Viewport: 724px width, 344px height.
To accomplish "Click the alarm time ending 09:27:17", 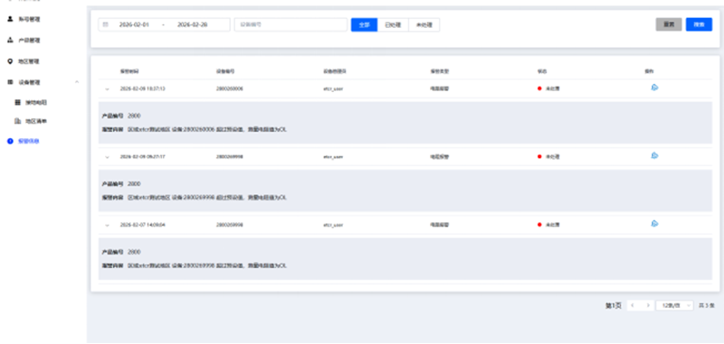I will [143, 156].
